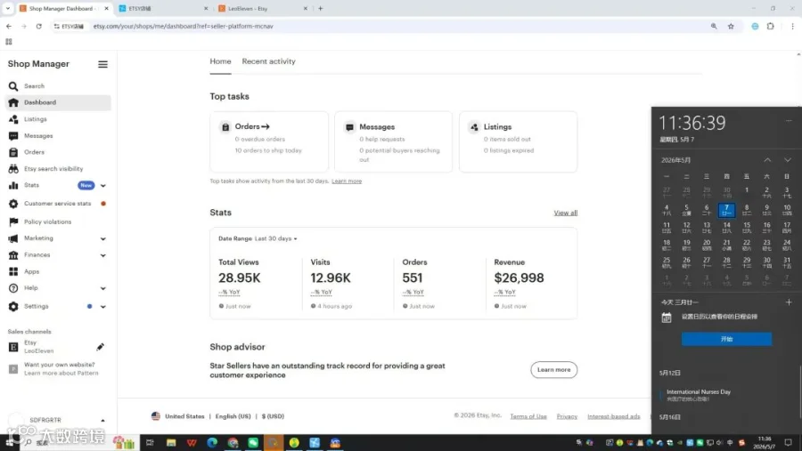
Task: Collapse sidebar with the hamburger menu icon
Action: (102, 64)
